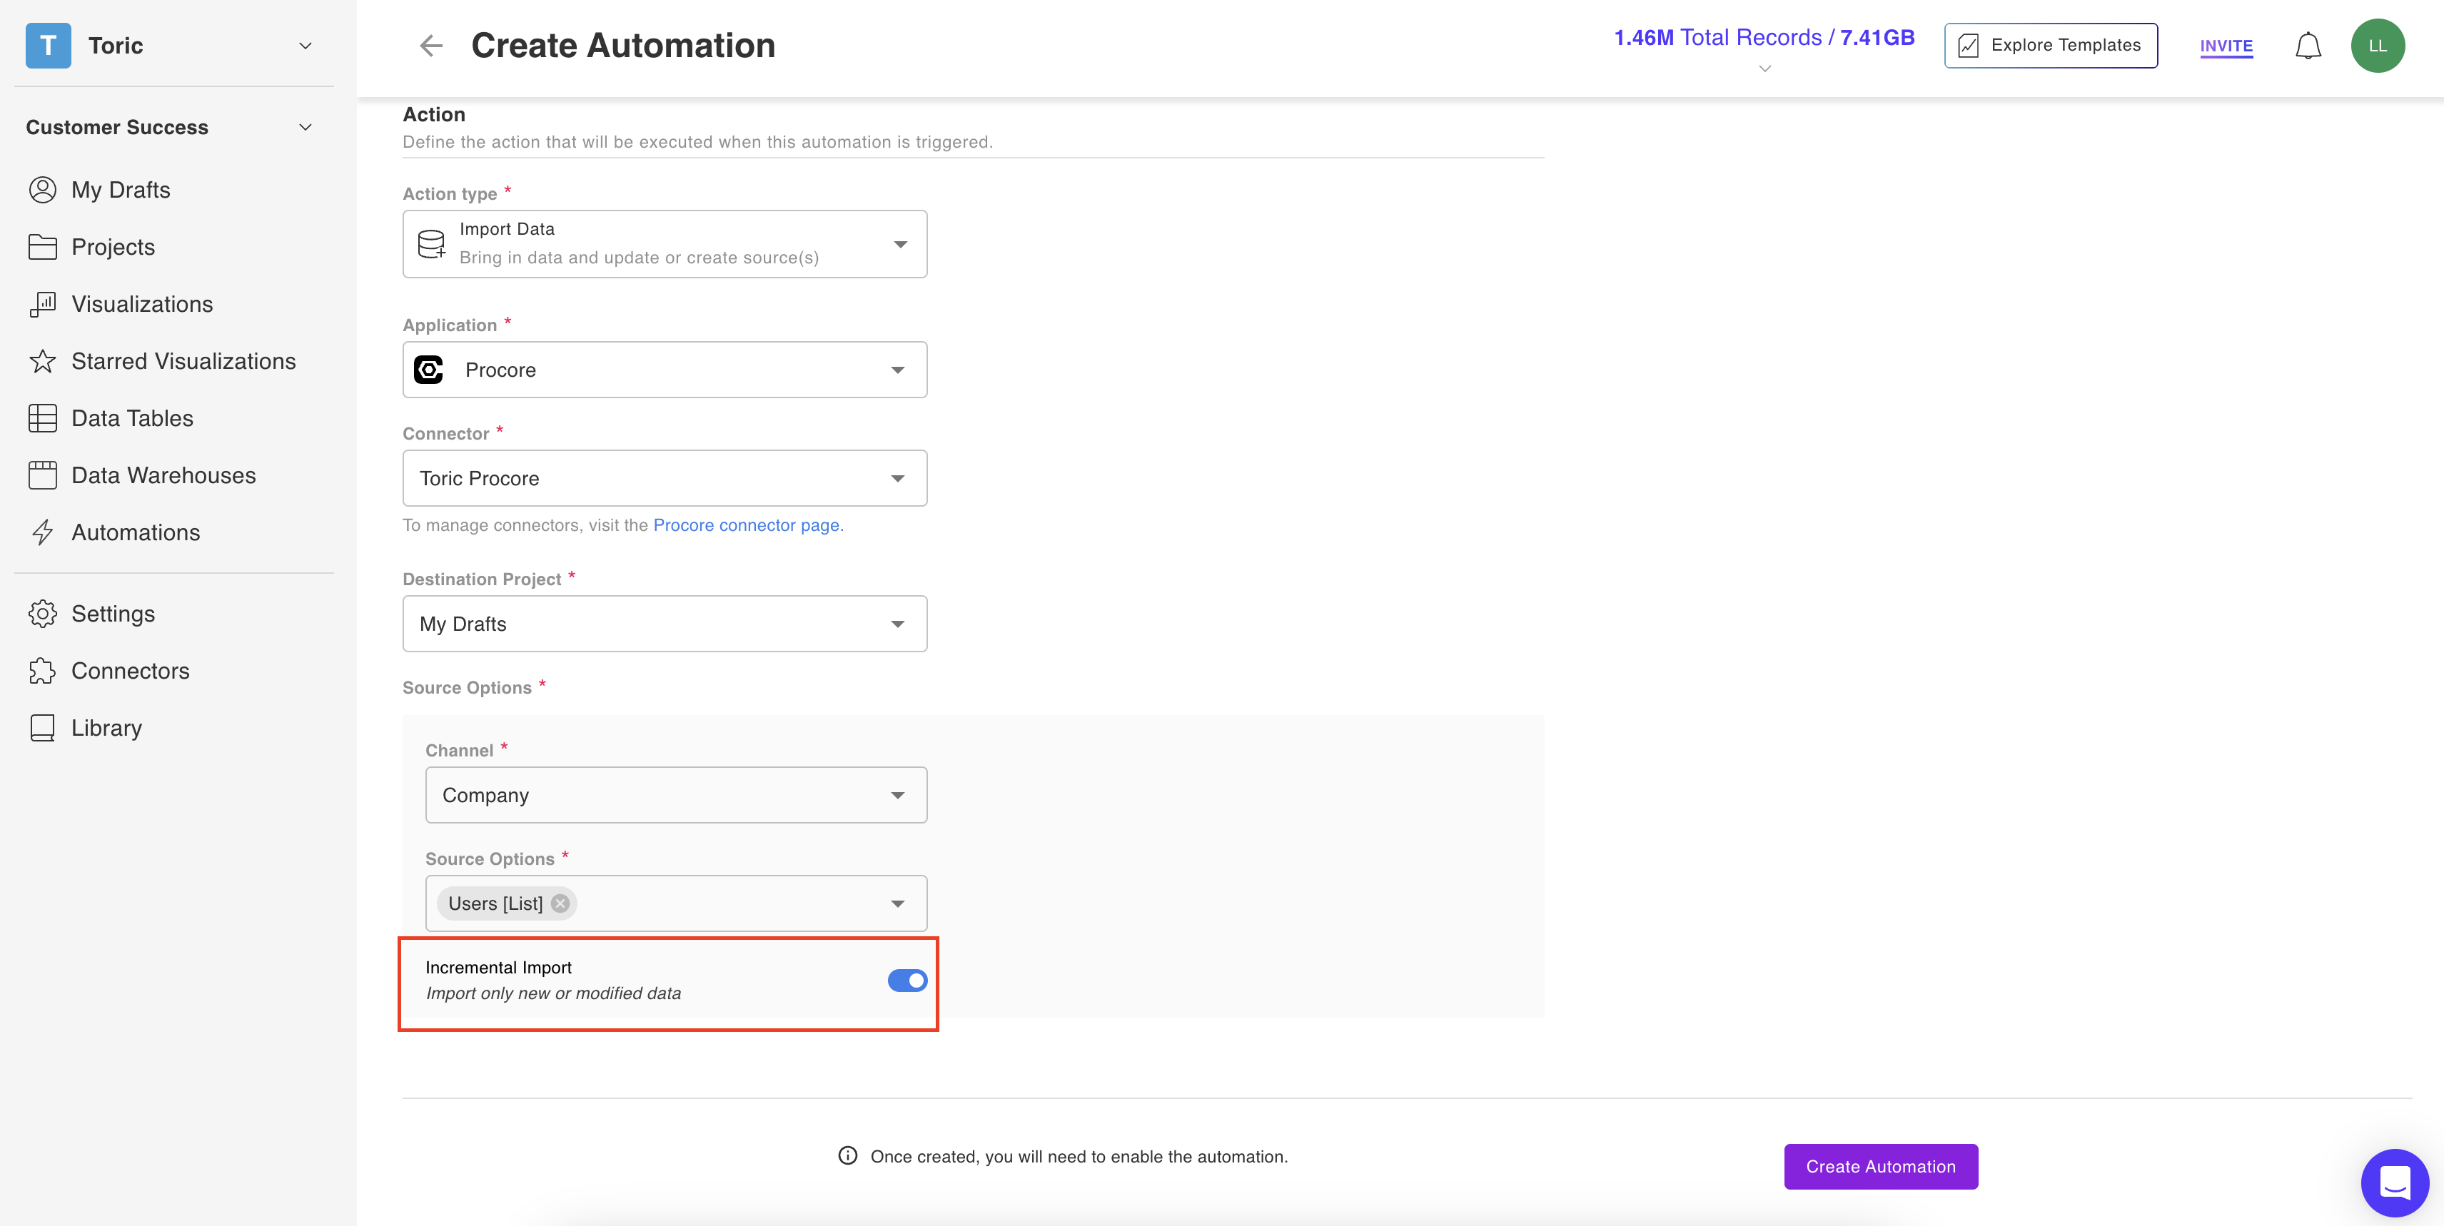
Task: Click the Settings gear icon
Action: coord(43,614)
